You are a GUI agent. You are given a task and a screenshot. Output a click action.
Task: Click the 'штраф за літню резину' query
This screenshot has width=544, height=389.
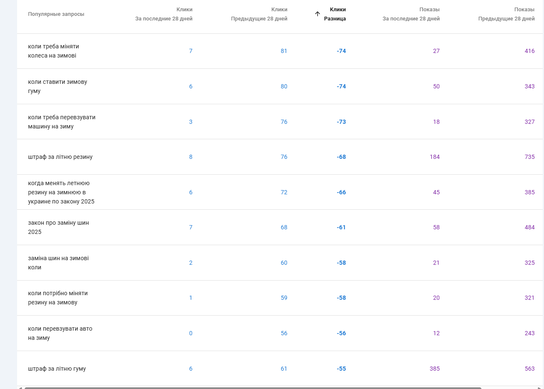(x=60, y=157)
